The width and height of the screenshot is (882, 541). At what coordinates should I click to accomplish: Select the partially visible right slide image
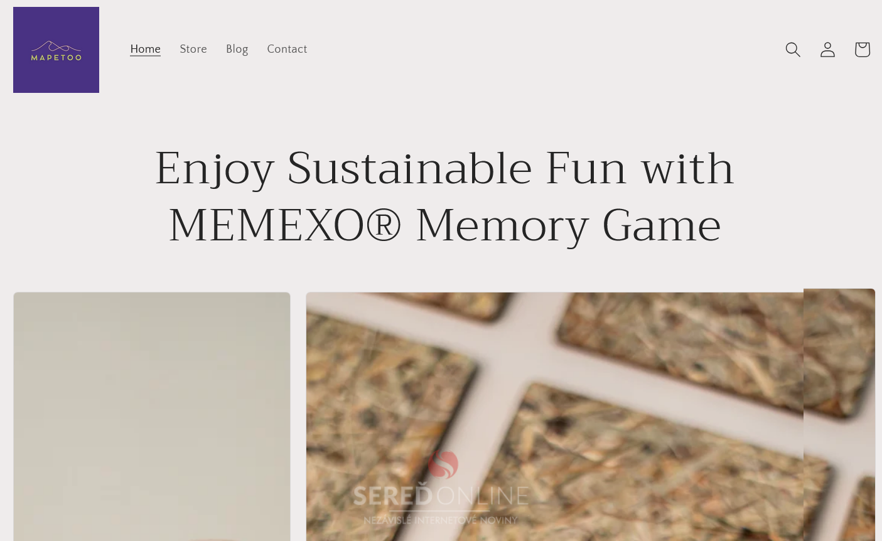[839, 414]
